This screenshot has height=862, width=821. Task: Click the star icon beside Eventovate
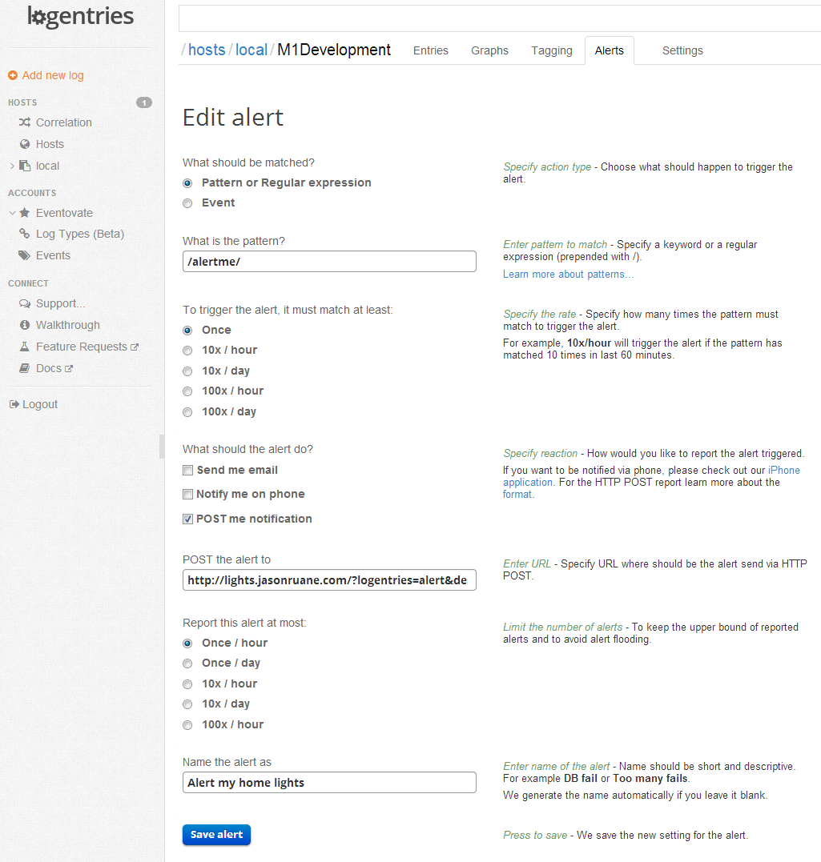tap(25, 213)
